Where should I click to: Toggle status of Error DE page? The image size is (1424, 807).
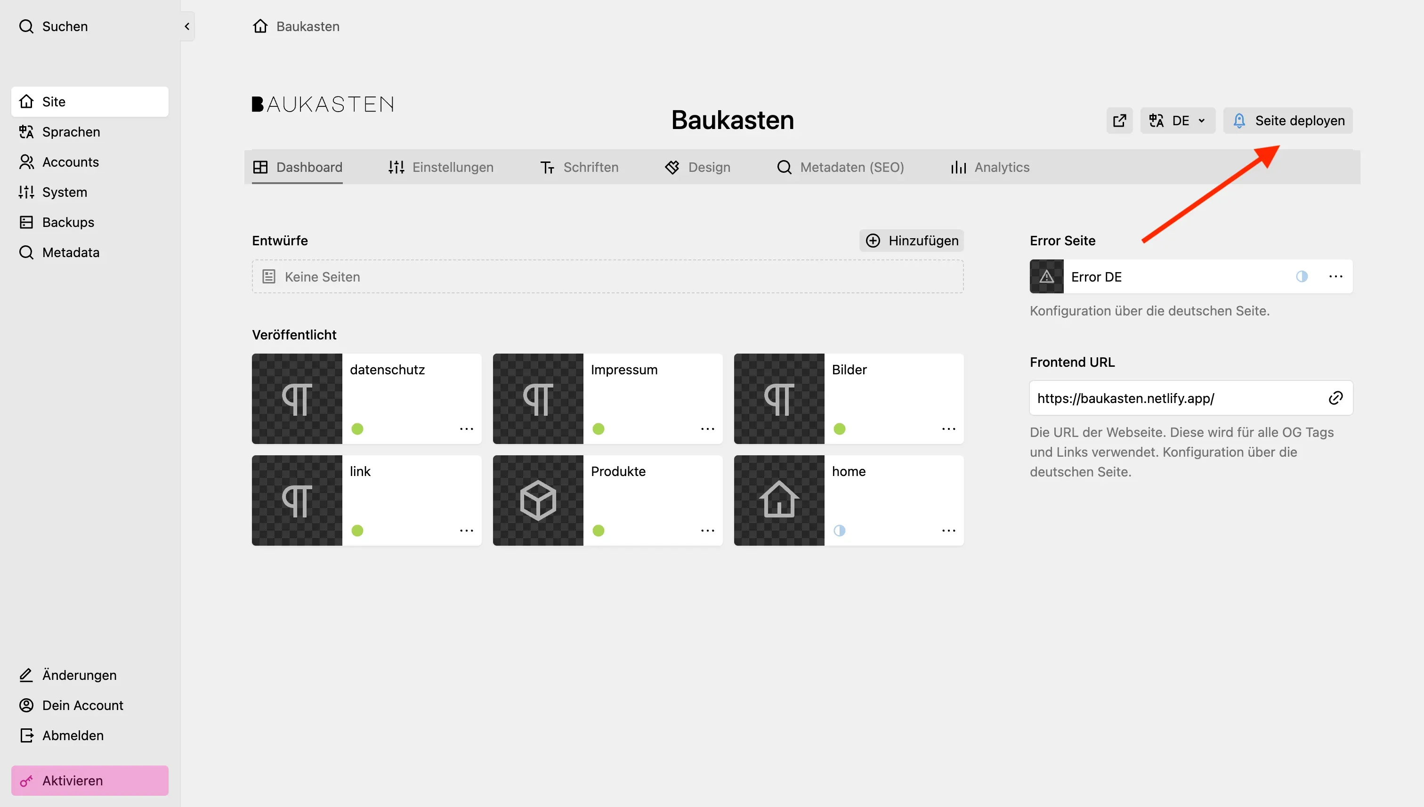pyautogui.click(x=1302, y=276)
